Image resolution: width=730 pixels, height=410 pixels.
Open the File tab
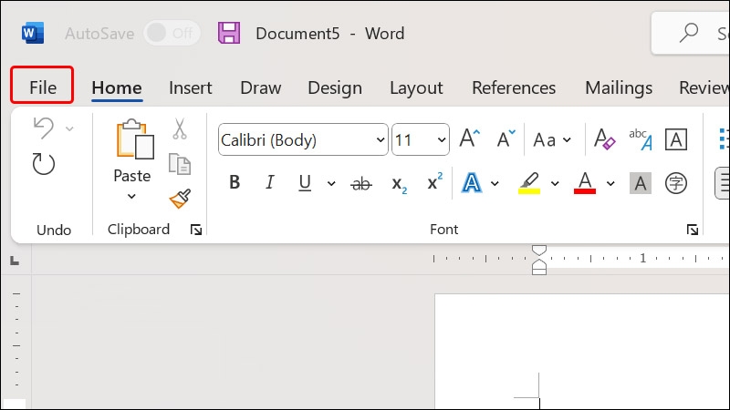click(x=42, y=87)
